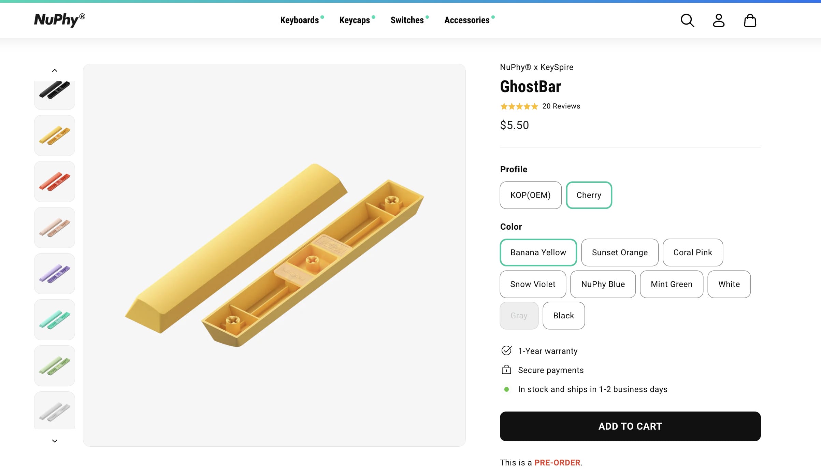Click the NuPhy logo

click(x=59, y=20)
